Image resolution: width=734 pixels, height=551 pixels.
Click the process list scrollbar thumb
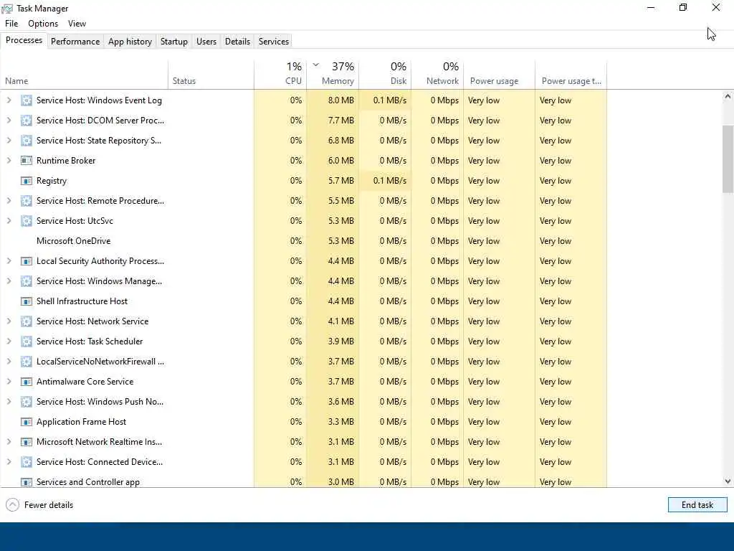coord(728,159)
